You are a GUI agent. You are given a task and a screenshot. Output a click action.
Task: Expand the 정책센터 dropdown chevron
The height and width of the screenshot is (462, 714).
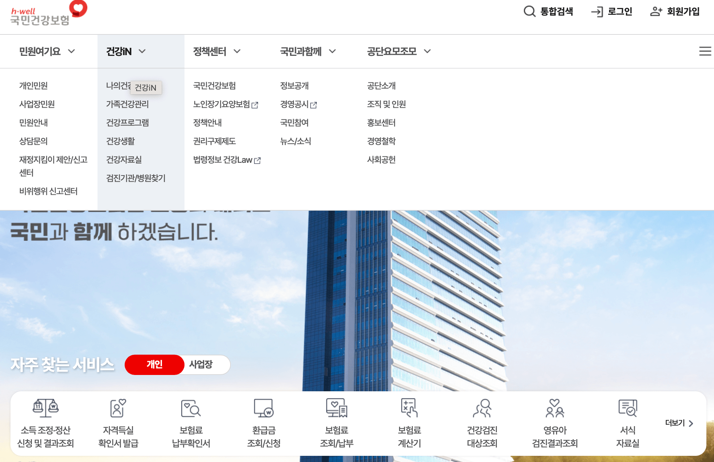[238, 51]
